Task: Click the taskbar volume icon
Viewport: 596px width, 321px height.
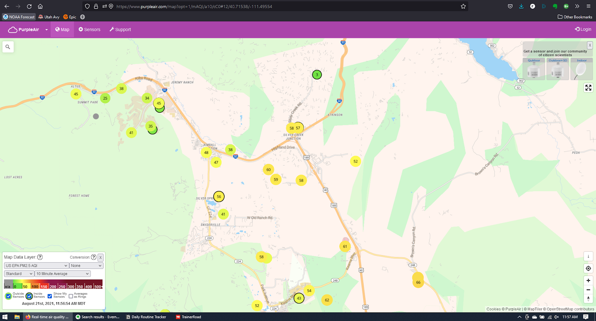Action: coord(557,317)
